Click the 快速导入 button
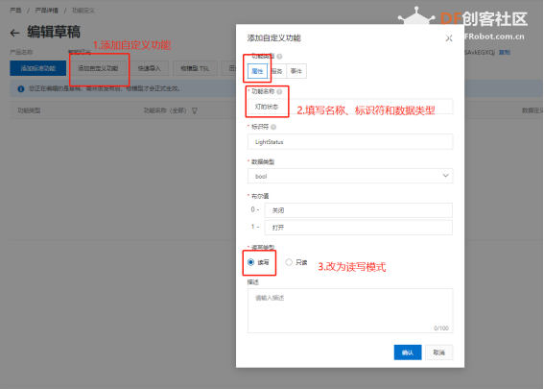Screen dimensions: 544x389 click(149, 68)
